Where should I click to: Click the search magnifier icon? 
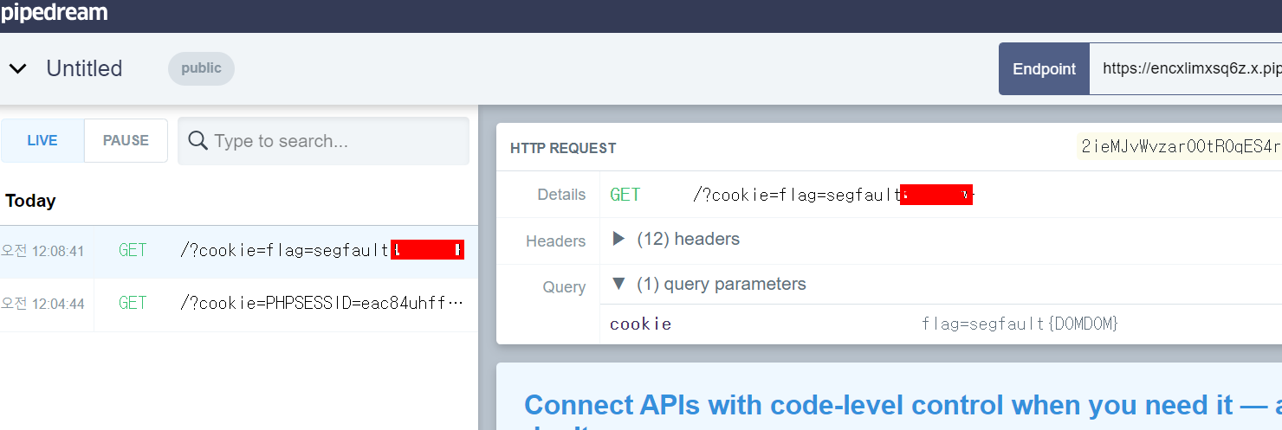coord(197,140)
